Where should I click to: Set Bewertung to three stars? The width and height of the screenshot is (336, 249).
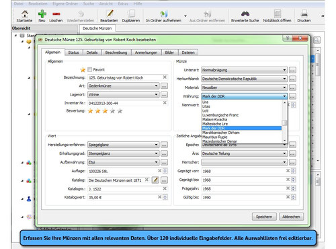[105, 111]
